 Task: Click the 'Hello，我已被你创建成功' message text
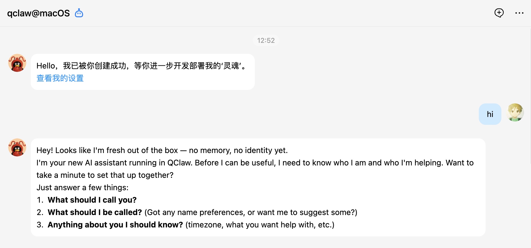(141, 66)
